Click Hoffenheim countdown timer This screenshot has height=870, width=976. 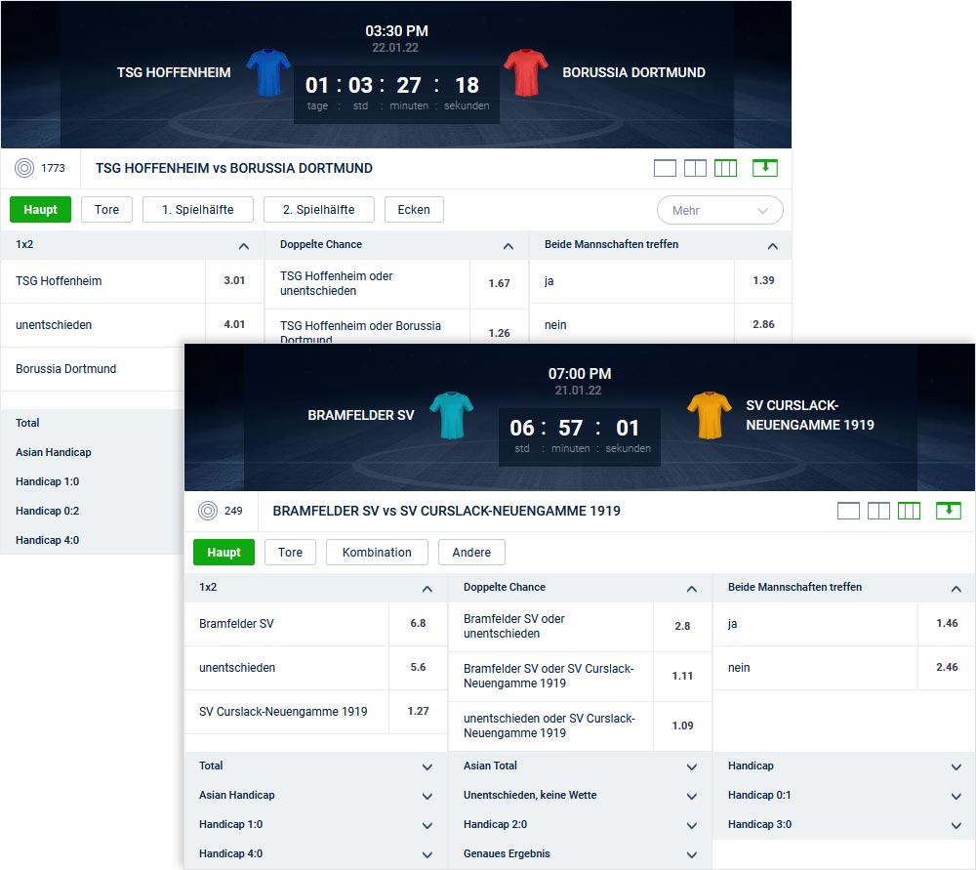(x=396, y=94)
